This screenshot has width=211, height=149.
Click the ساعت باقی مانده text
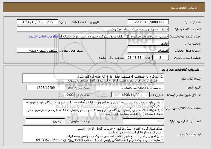(x=111, y=58)
